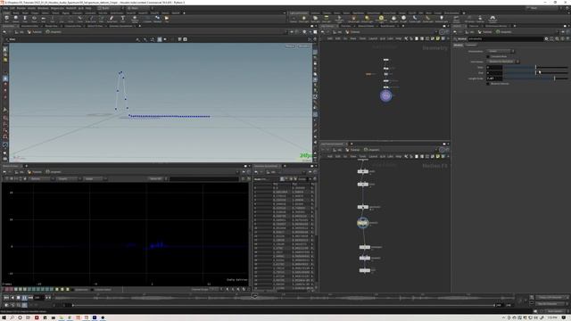Open the parameter pane gear menu
This screenshot has height=321, width=571.
pyautogui.click(x=546, y=38)
